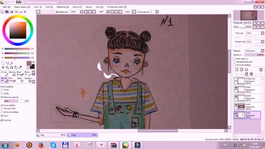The height and width of the screenshot is (149, 265).
Task: Toggle the Фикс непр-ть checkbox
Action: pos(234,59)
